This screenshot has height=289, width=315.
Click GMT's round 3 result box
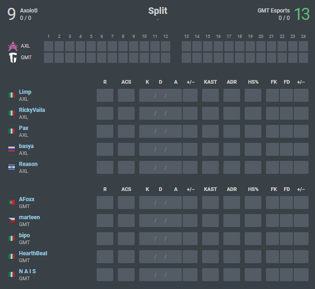tap(70, 58)
